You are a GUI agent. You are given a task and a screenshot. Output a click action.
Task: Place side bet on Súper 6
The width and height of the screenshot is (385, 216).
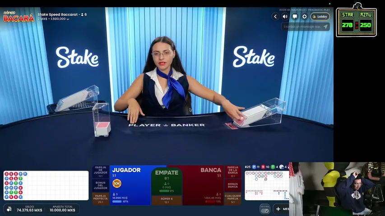pyautogui.click(x=167, y=200)
